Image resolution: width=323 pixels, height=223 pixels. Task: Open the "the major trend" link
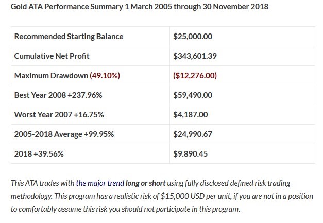99,183
